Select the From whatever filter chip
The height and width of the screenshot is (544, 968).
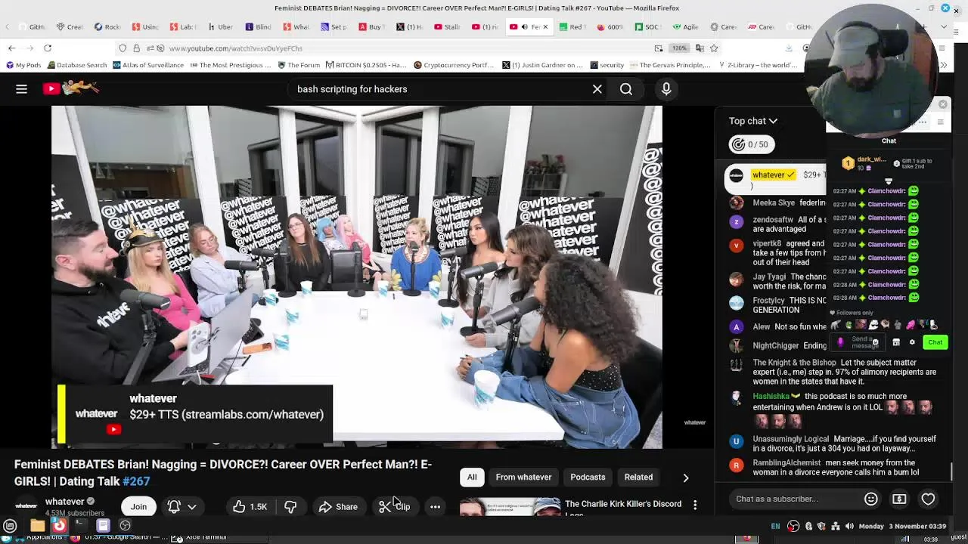tap(523, 478)
